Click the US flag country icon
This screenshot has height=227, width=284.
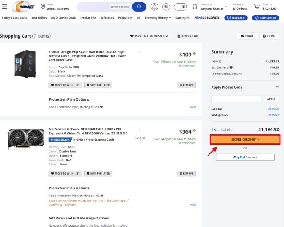[166, 7]
